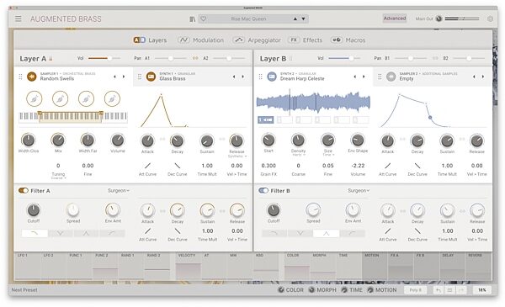The width and height of the screenshot is (505, 307).
Task: Toggle Advanced view button
Action: 395,19
